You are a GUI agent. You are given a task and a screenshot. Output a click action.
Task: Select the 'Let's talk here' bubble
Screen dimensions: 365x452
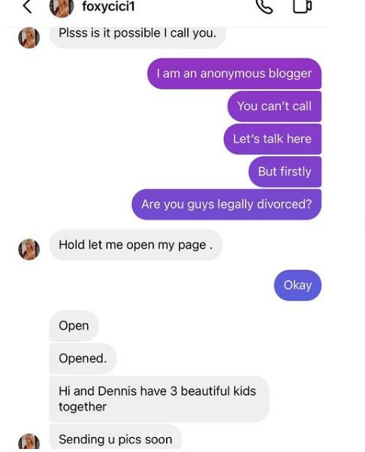point(272,139)
